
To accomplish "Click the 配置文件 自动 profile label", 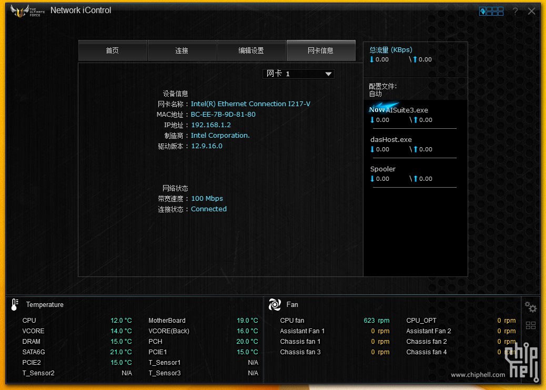I will [383, 90].
